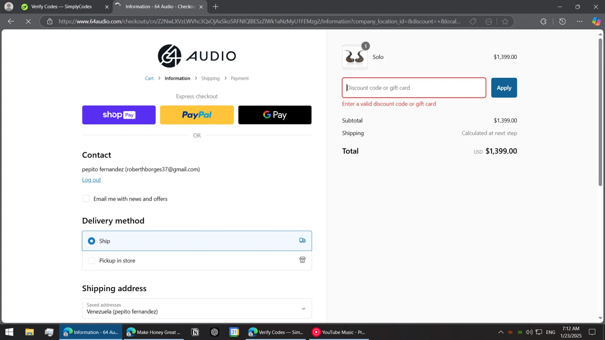Click the address bar icon beside the price tag
This screenshot has width=605, height=340.
[489, 21]
